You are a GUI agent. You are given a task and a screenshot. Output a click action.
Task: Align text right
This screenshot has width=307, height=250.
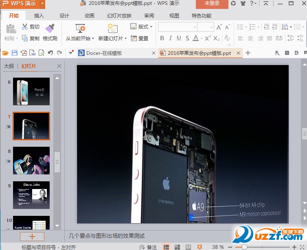260,38
